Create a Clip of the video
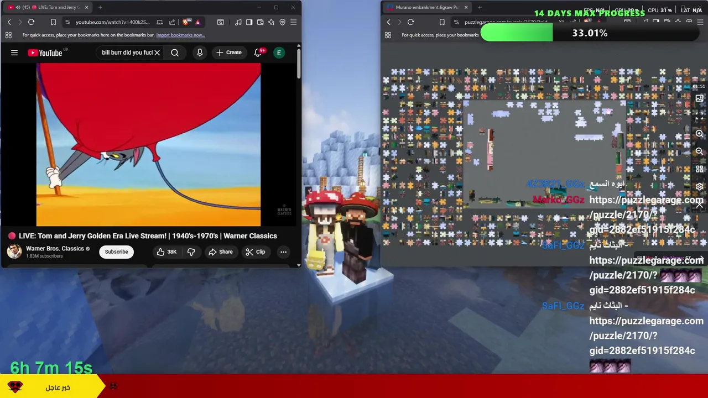Screen dimensions: 708x398 pos(255,252)
